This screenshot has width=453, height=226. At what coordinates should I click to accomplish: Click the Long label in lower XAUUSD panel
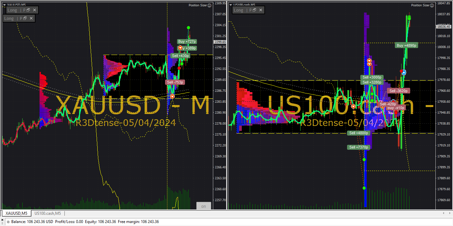point(9,18)
